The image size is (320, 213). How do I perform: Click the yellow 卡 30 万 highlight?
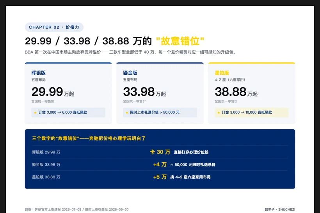(x=160, y=152)
